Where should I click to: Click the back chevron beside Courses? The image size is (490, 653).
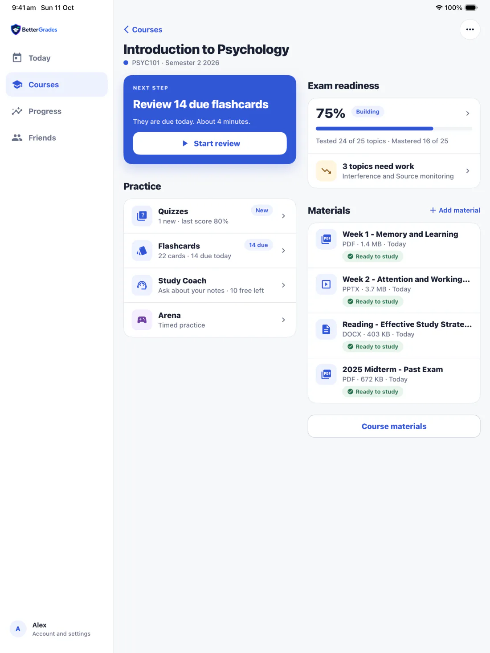(x=127, y=29)
